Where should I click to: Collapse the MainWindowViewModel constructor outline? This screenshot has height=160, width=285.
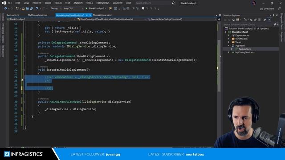pyautogui.click(x=24, y=102)
